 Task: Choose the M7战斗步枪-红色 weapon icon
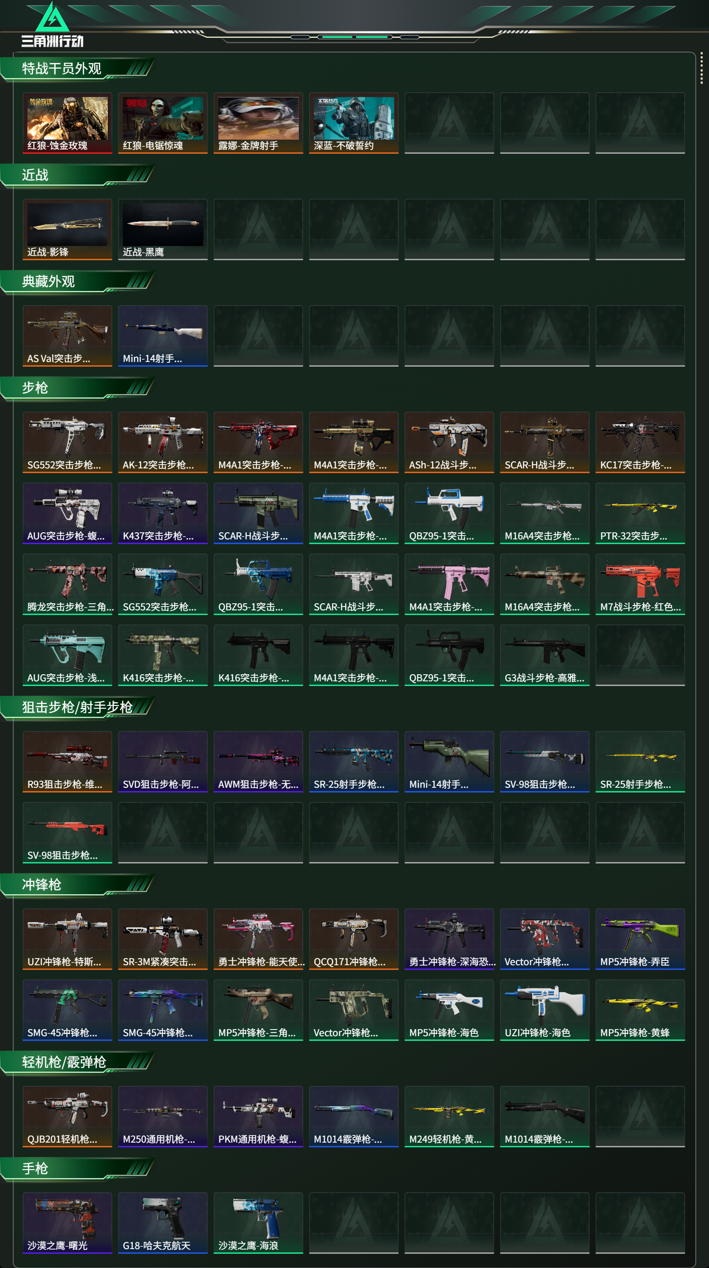(640, 584)
